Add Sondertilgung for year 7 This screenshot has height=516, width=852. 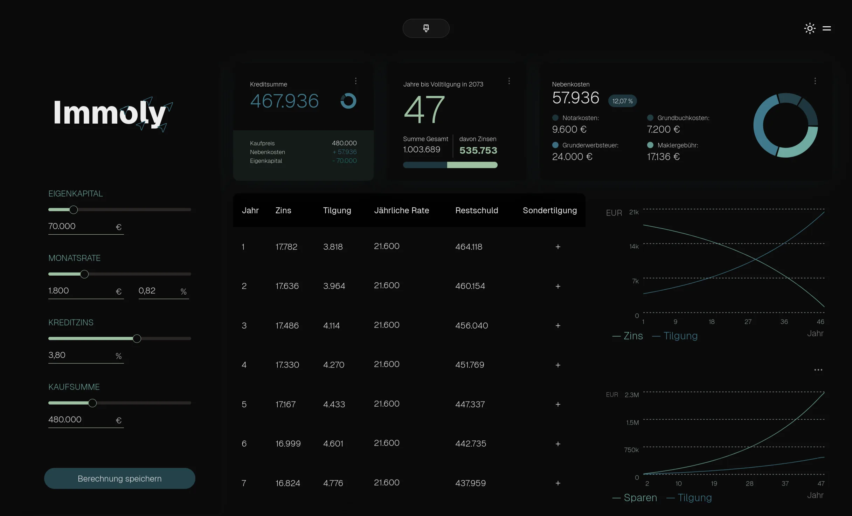click(x=558, y=483)
